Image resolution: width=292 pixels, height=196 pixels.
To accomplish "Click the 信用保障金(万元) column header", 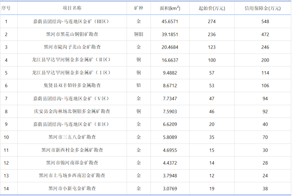I will pyautogui.click(x=263, y=8).
